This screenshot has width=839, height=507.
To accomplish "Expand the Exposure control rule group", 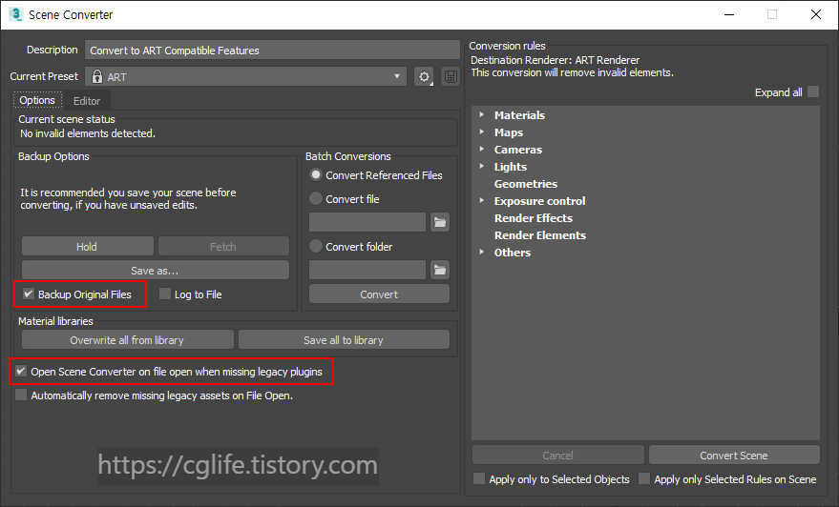I will pyautogui.click(x=482, y=200).
